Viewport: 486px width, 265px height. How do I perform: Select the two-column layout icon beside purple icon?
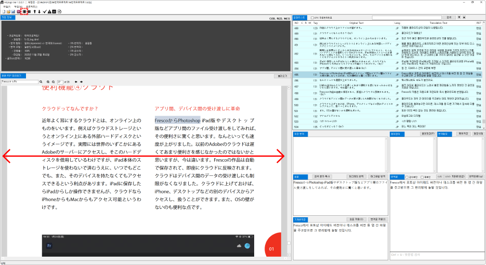coord(24,11)
